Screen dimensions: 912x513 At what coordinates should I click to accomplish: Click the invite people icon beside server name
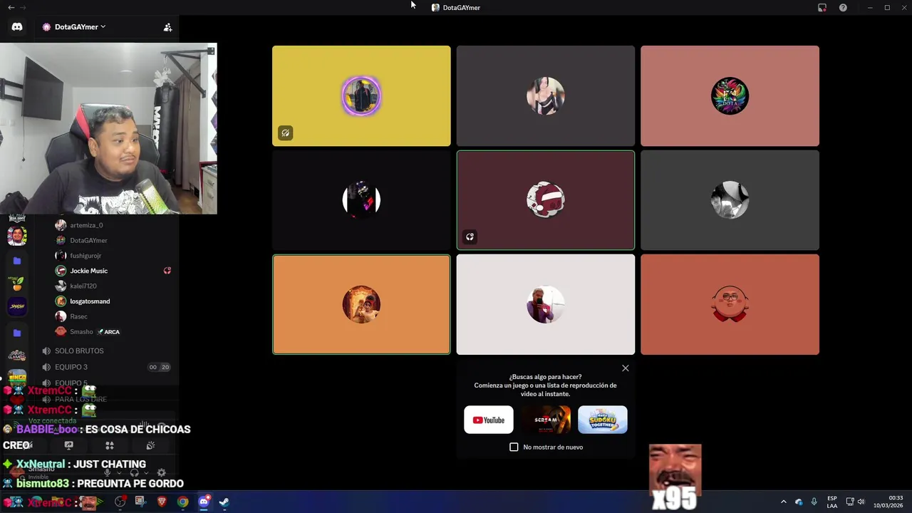click(167, 27)
